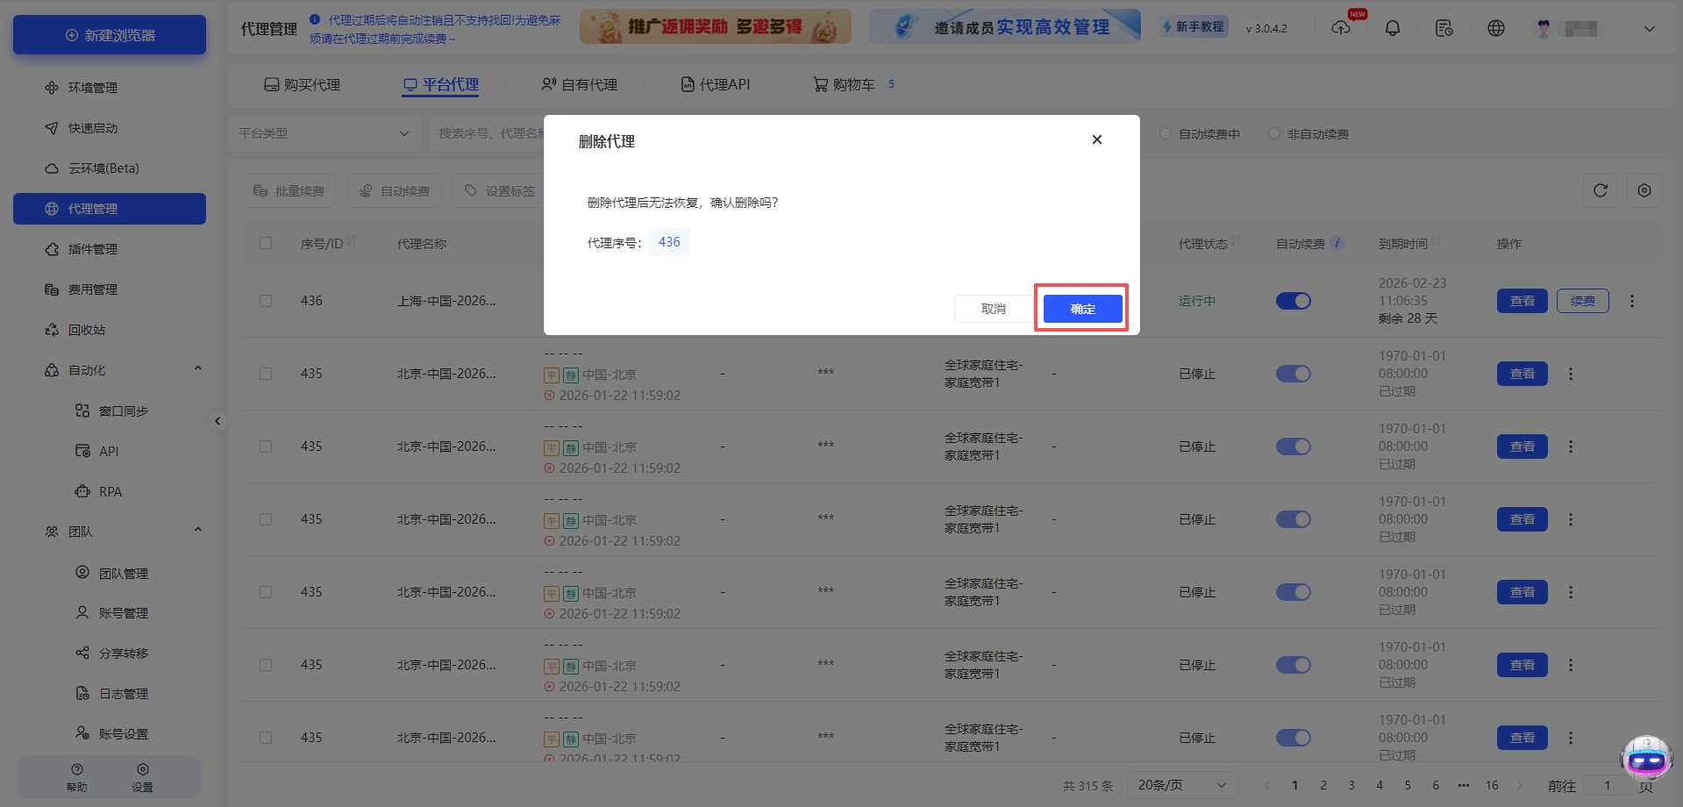Switch to the 自有代理 tab
This screenshot has width=1683, height=807.
(581, 83)
